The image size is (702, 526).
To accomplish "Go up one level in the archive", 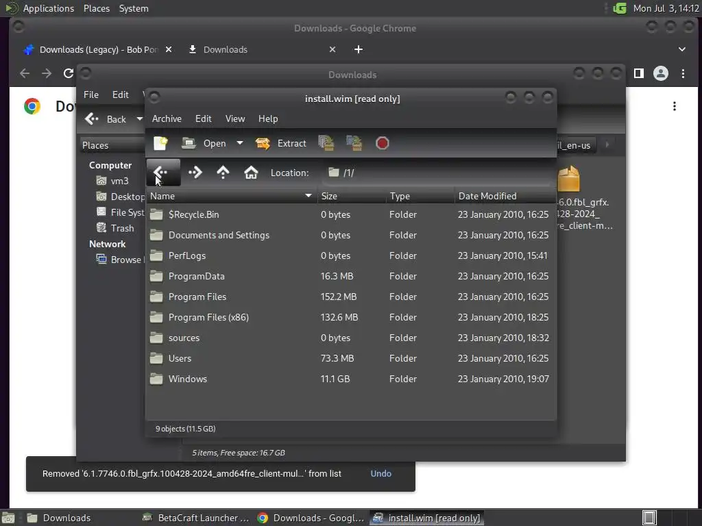I will pyautogui.click(x=223, y=173).
